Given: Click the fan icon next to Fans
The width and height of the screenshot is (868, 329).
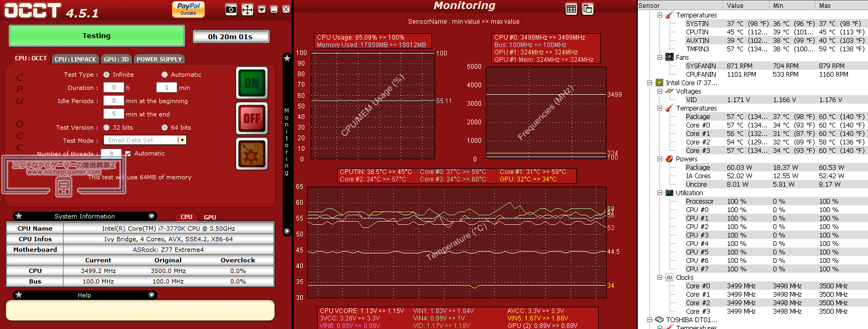Looking at the screenshot, I should (670, 57).
